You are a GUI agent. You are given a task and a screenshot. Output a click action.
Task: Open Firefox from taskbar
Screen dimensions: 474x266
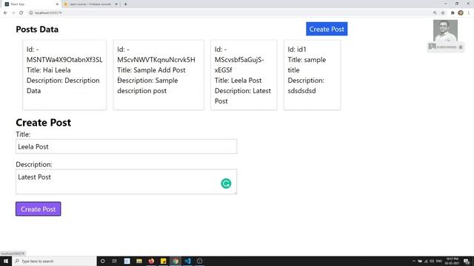pos(151,261)
